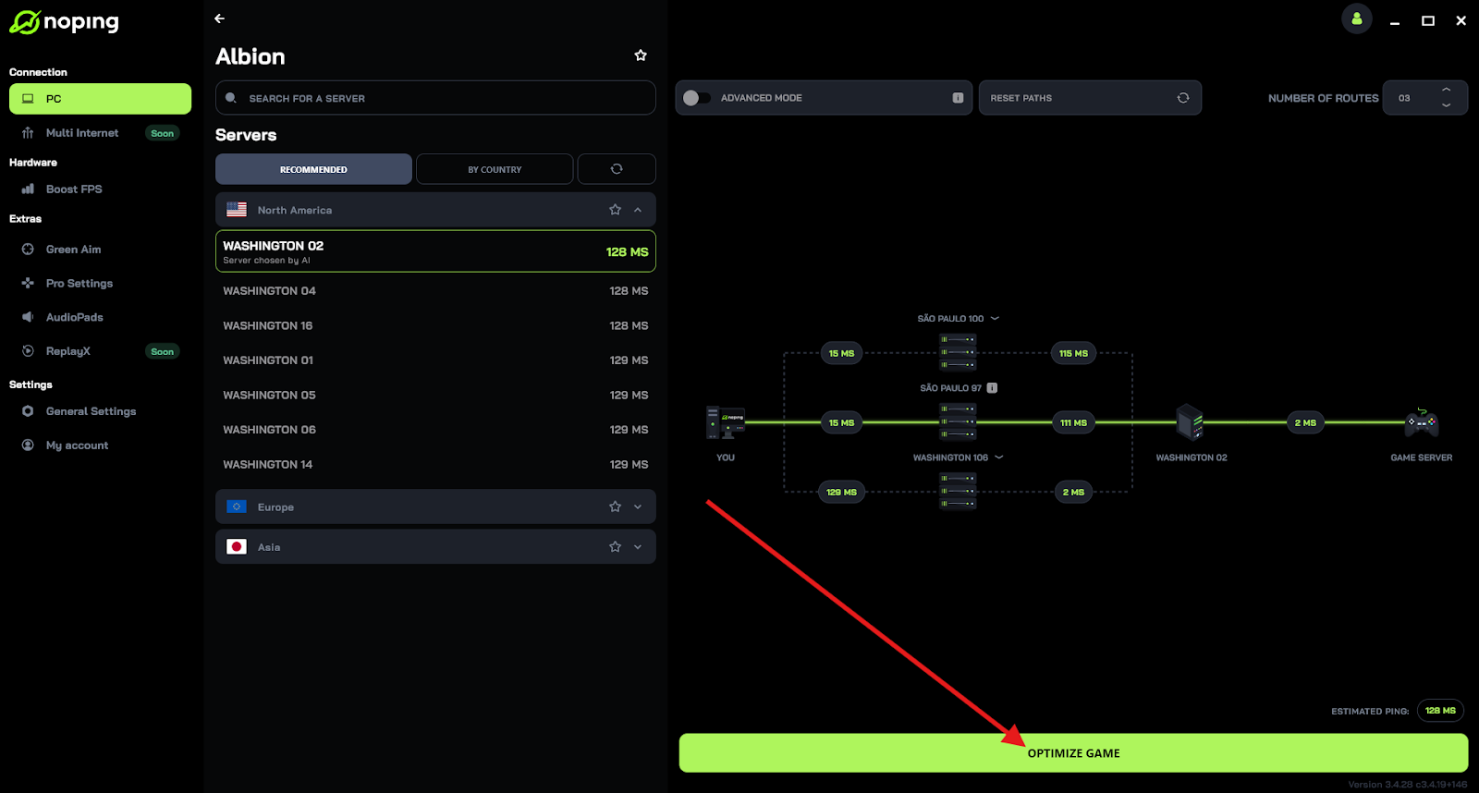Decrease the number of routes
Screen dimensions: 1479x793
coord(1447,105)
